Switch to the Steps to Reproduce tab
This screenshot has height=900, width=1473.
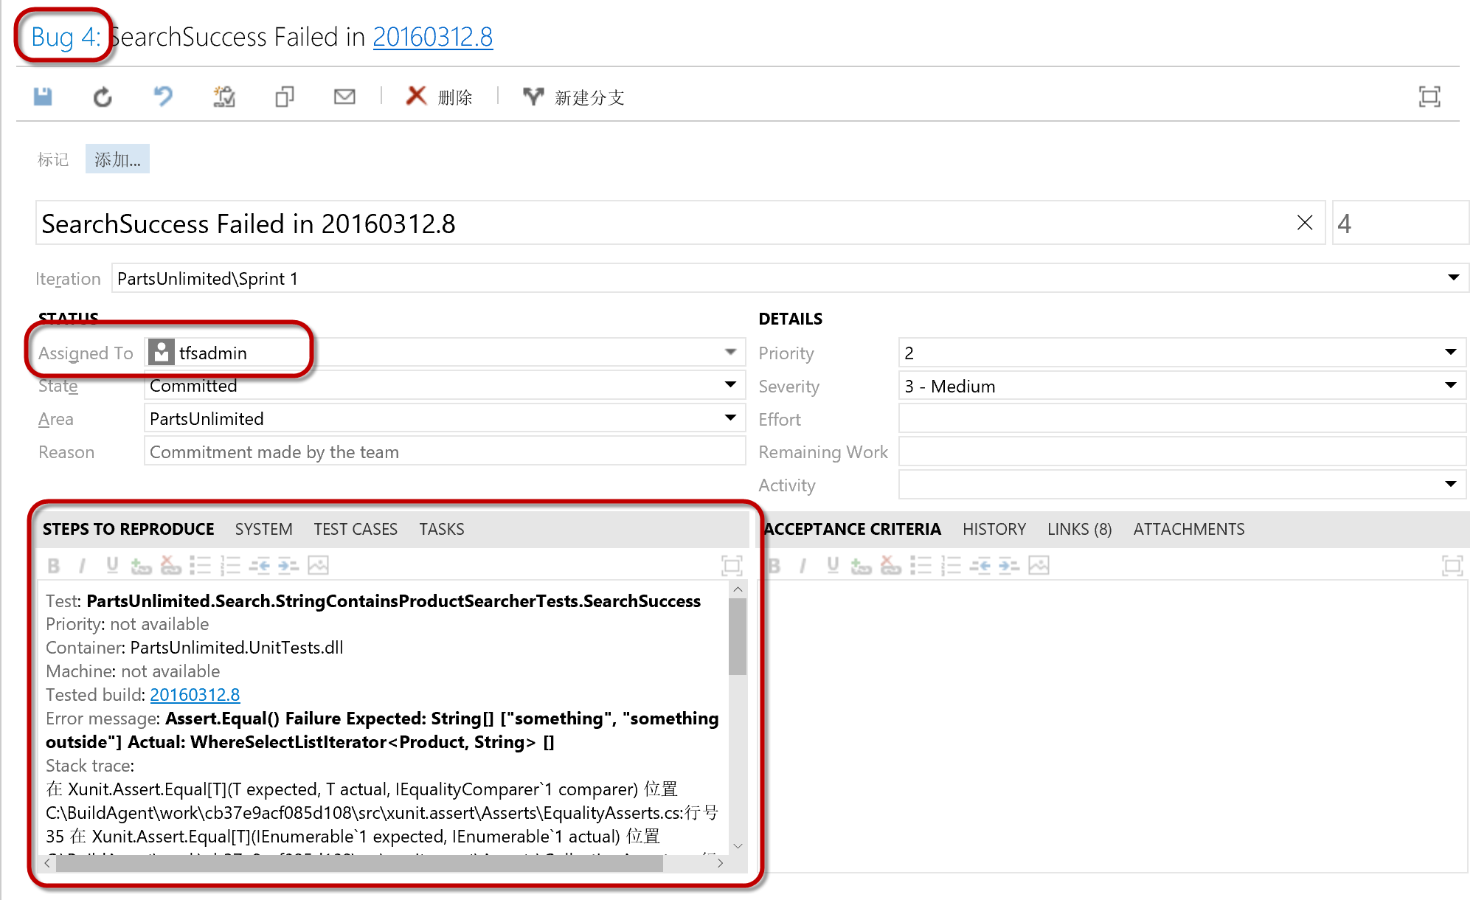(x=128, y=529)
